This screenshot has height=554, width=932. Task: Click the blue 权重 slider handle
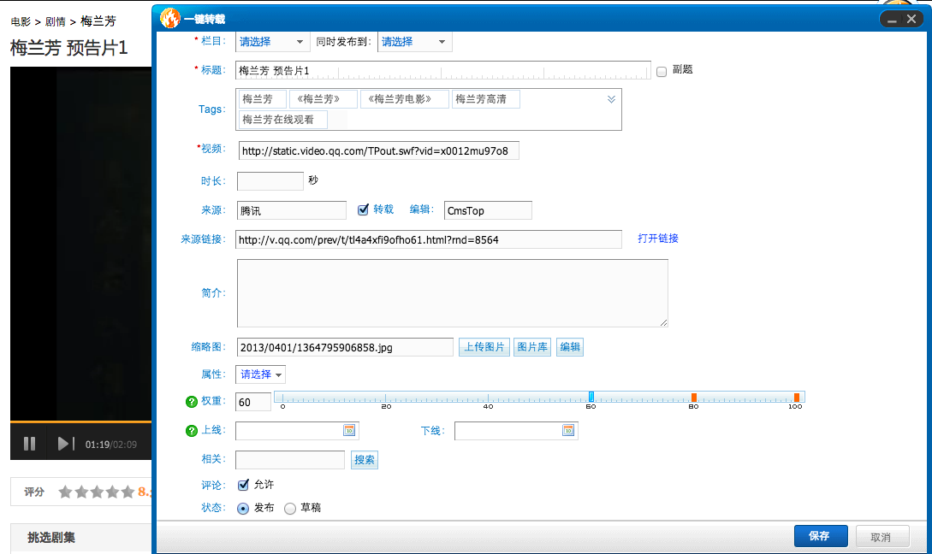point(591,397)
